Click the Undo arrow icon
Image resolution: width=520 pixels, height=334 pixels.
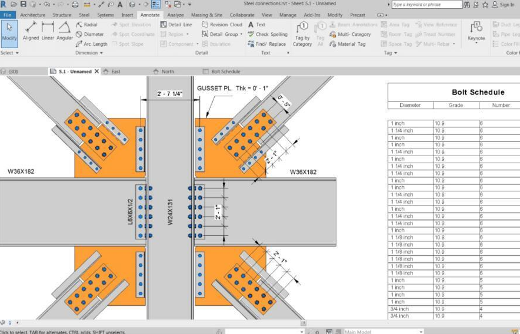(46, 4)
